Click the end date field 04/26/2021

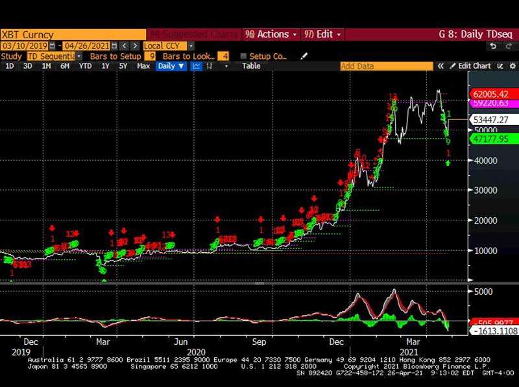click(86, 45)
